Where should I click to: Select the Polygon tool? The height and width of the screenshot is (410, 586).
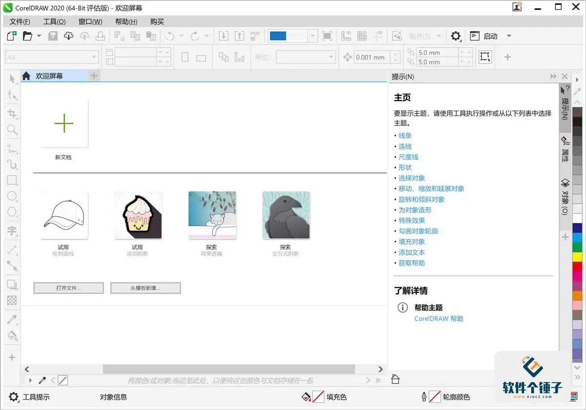point(12,212)
